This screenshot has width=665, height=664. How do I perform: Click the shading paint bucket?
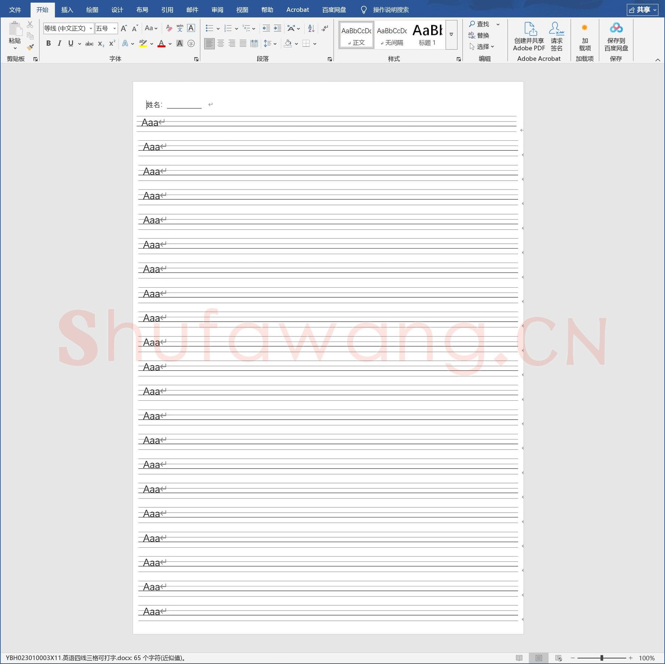tap(288, 43)
